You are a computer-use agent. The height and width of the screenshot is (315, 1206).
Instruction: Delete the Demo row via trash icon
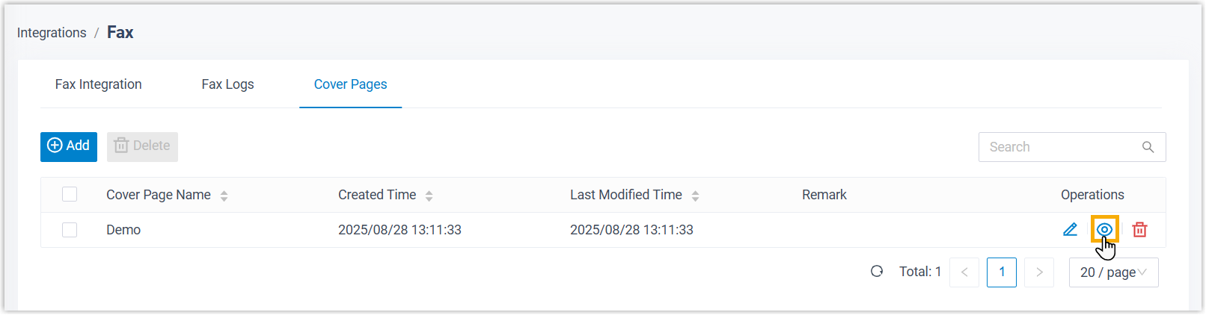pyautogui.click(x=1139, y=230)
